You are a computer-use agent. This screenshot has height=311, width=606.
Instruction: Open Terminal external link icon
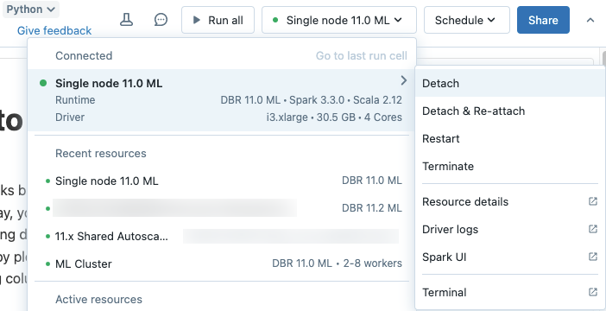click(x=593, y=292)
